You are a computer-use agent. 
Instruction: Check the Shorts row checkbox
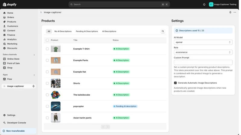coord(47,83)
